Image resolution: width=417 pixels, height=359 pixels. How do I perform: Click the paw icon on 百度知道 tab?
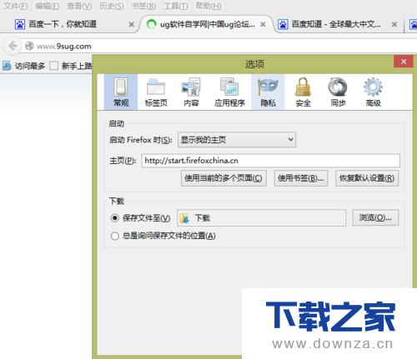click(283, 24)
